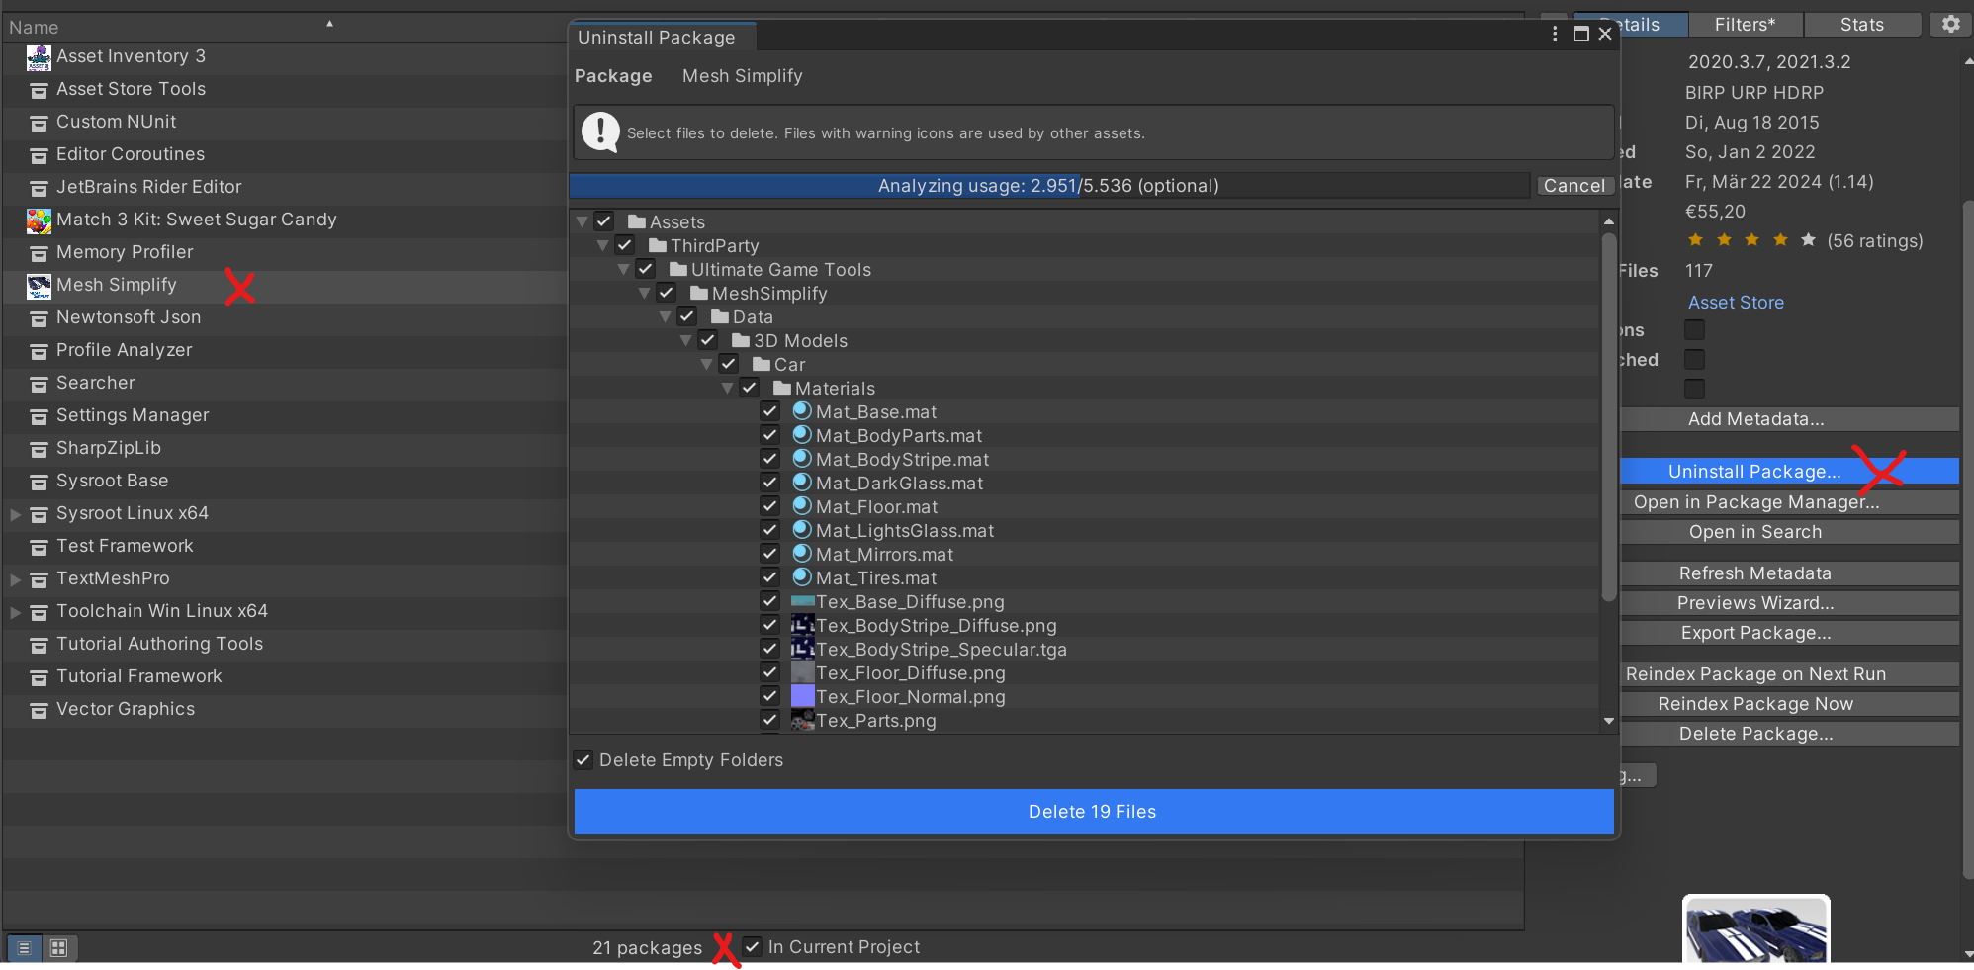Click the Vector Graphics archive icon
Viewport: 1974px width, 970px height.
click(39, 711)
